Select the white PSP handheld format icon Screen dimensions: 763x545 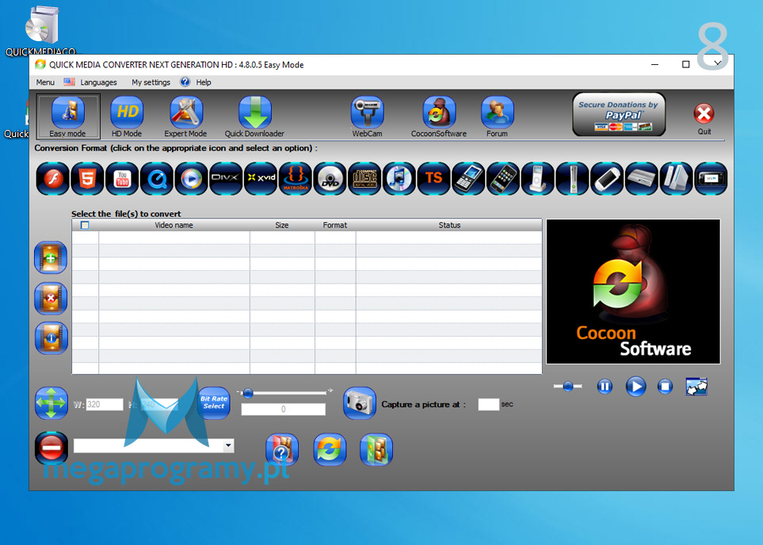coord(607,178)
